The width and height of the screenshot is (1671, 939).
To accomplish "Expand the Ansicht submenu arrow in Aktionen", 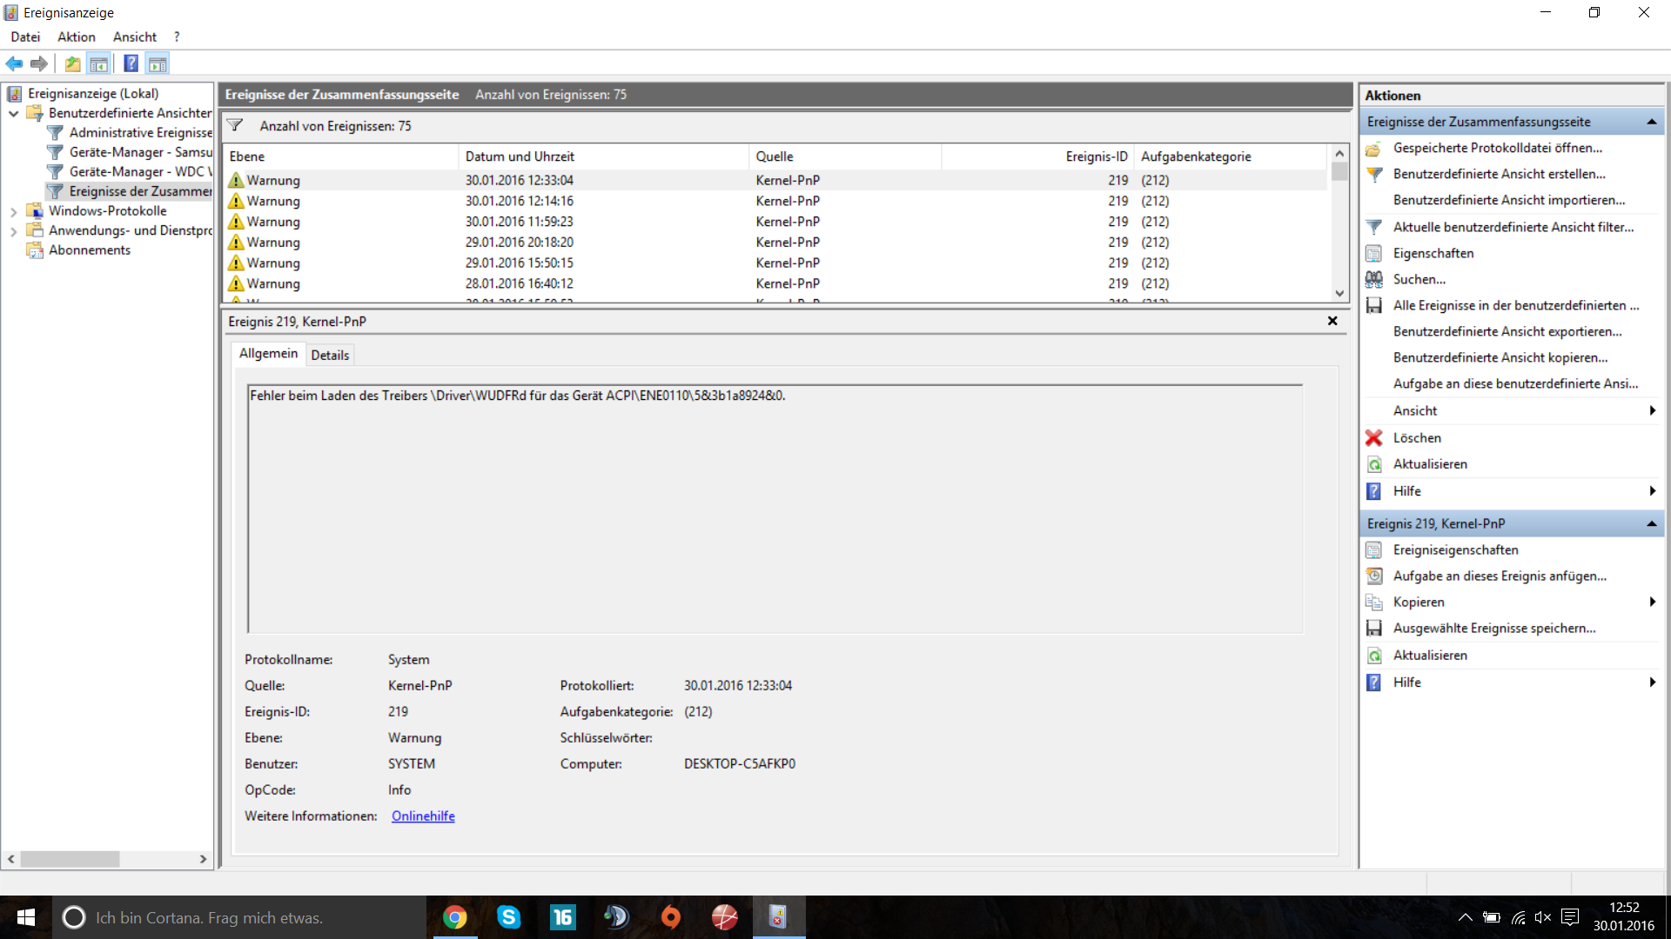I will coord(1652,410).
